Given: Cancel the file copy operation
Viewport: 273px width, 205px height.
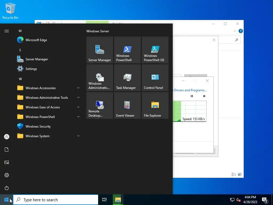Looking at the screenshot, I should (x=204, y=96).
